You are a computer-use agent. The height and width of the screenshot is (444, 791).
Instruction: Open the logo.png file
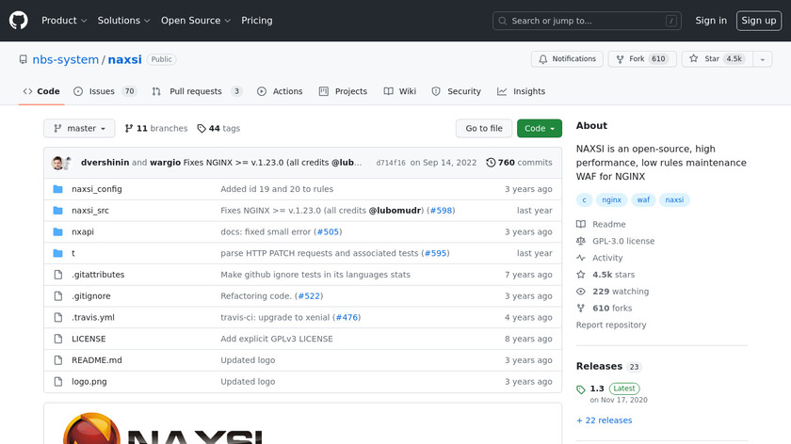coord(89,382)
